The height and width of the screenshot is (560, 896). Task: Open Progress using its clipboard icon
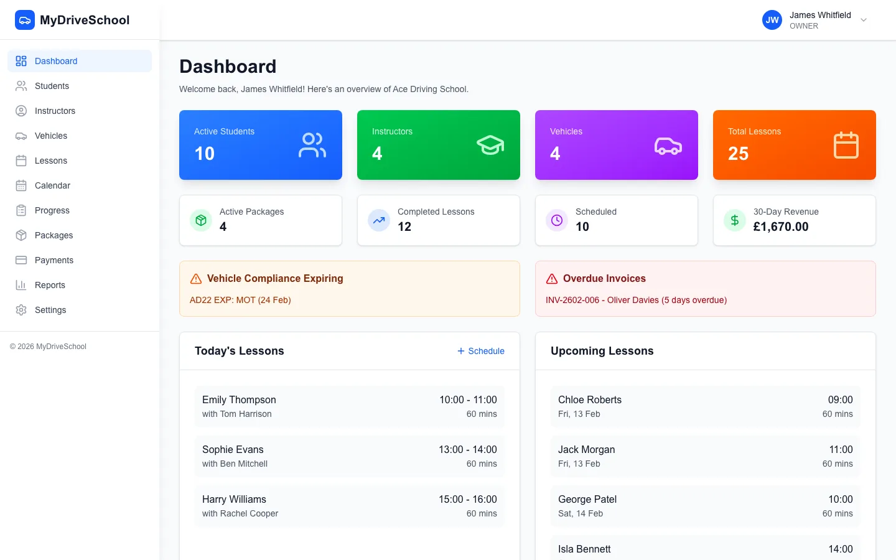click(21, 210)
